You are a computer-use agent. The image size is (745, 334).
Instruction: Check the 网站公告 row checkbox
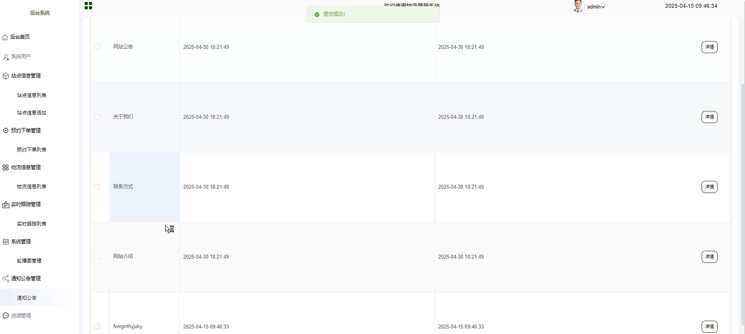pyautogui.click(x=97, y=47)
